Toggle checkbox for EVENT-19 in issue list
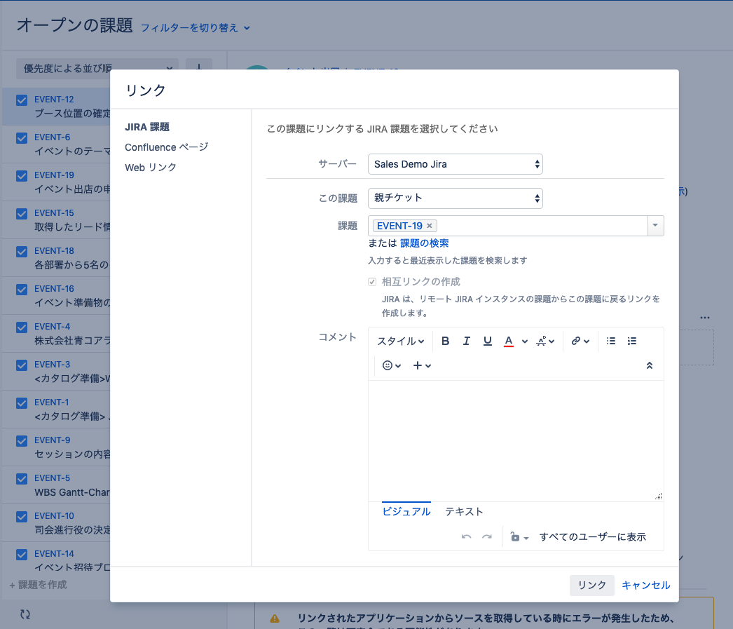This screenshot has height=629, width=733. click(22, 176)
